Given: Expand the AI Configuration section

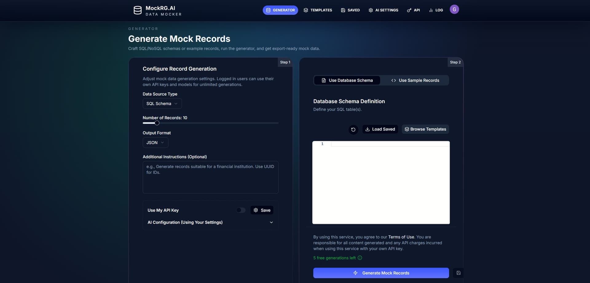Looking at the screenshot, I should point(271,222).
